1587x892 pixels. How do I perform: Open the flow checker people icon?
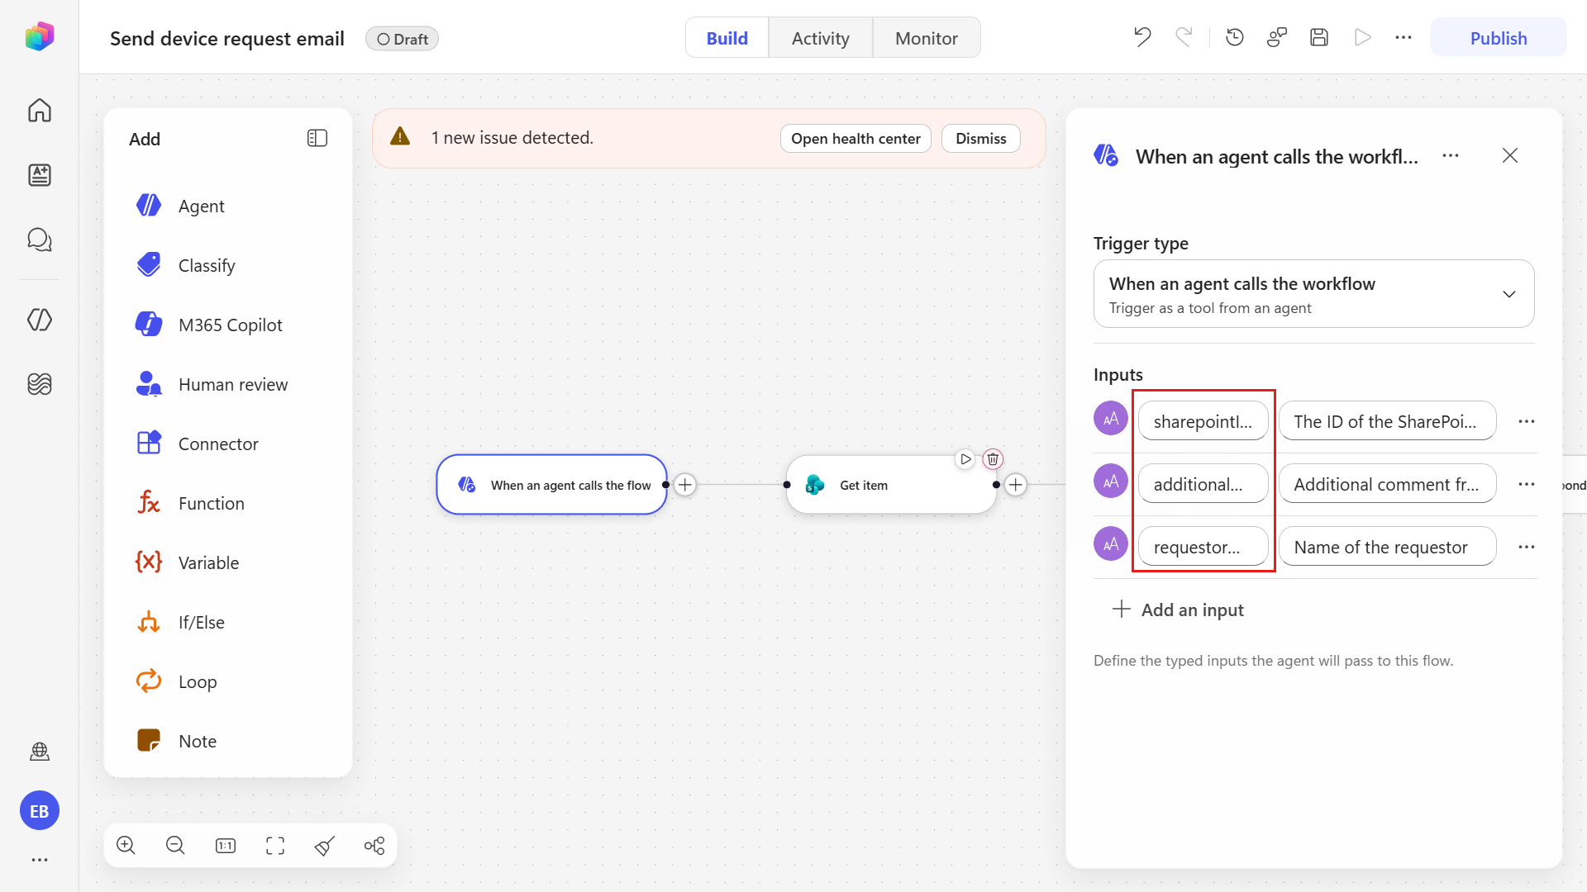pos(1277,37)
